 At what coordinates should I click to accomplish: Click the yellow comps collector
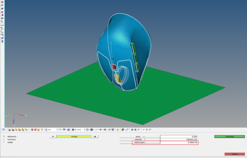[74, 137]
